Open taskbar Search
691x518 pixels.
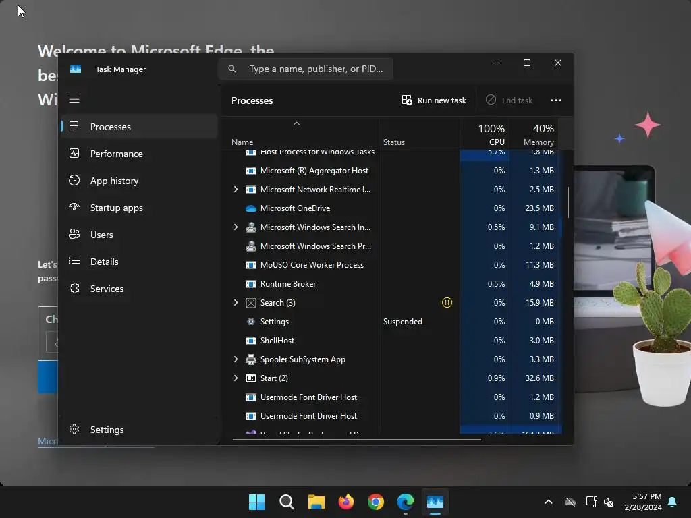286,502
